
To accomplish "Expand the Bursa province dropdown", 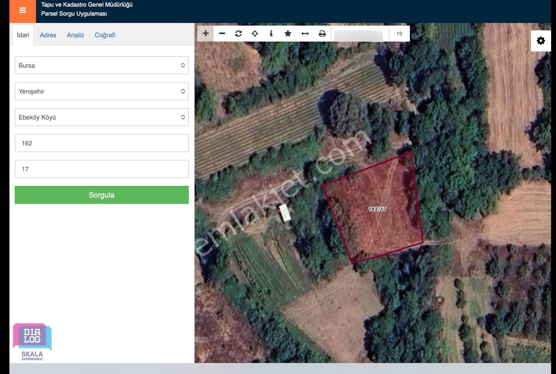I will click(x=101, y=65).
